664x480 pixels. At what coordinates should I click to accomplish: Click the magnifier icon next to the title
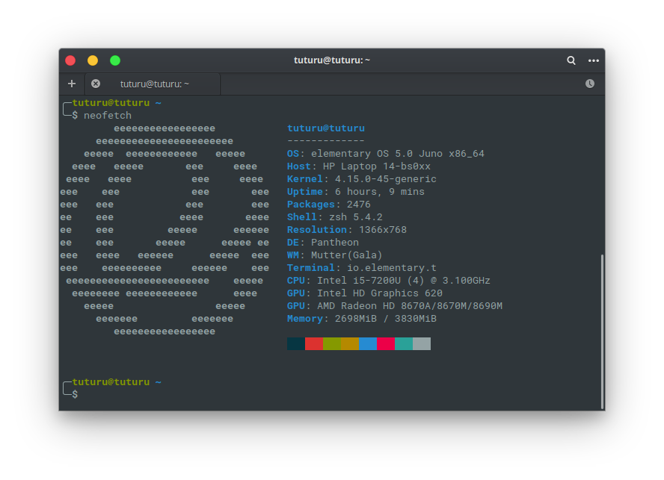pos(571,60)
